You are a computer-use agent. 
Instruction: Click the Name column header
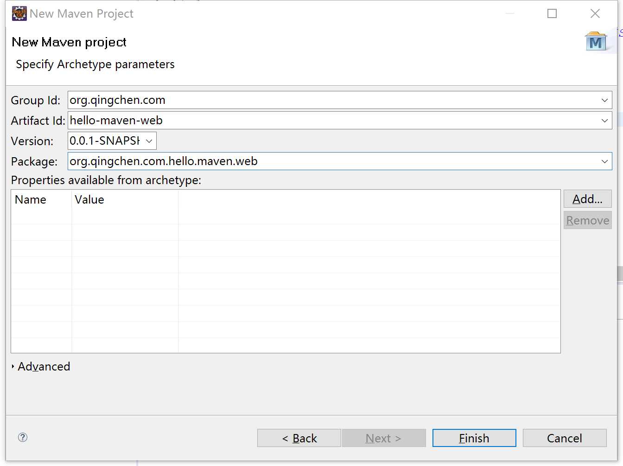[x=41, y=200]
